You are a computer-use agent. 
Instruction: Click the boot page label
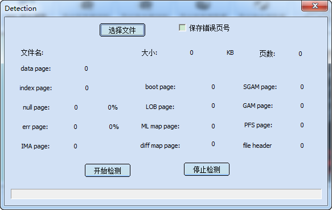(160, 87)
